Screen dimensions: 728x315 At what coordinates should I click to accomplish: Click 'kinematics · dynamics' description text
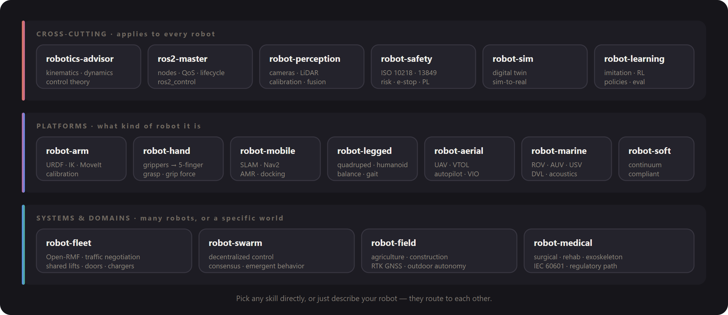[79, 73]
